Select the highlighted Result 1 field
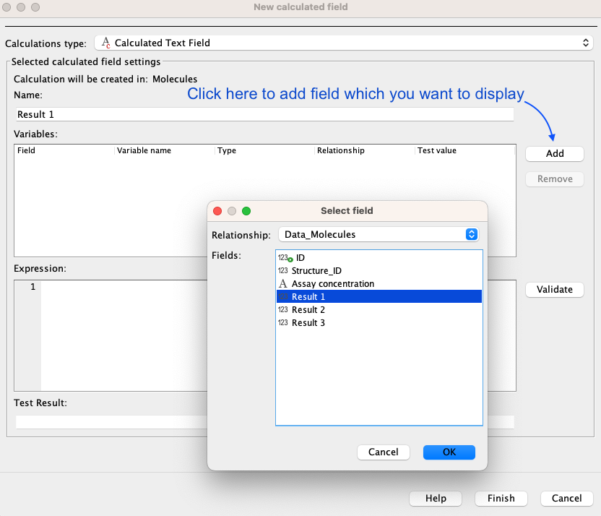Viewport: 601px width, 516px height. (308, 297)
